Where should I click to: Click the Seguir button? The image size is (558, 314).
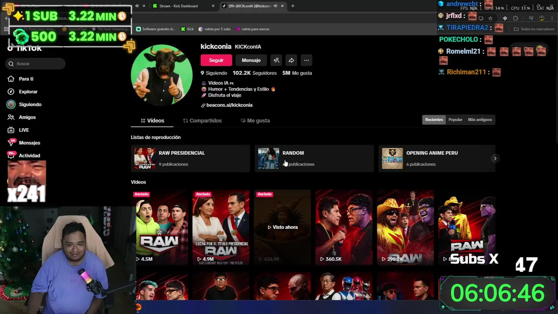click(216, 60)
